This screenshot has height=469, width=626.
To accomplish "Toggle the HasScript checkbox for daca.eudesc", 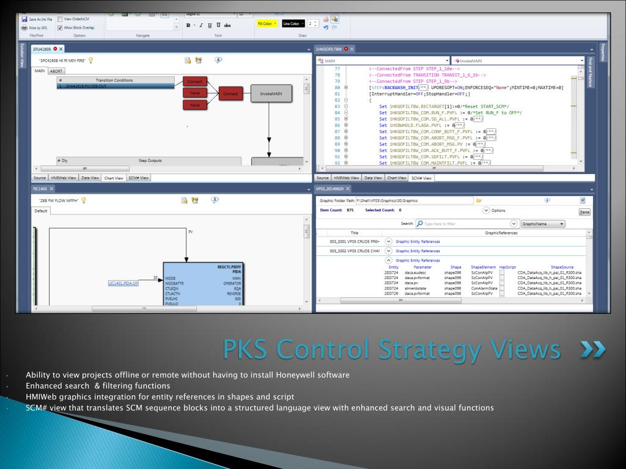I will (502, 273).
